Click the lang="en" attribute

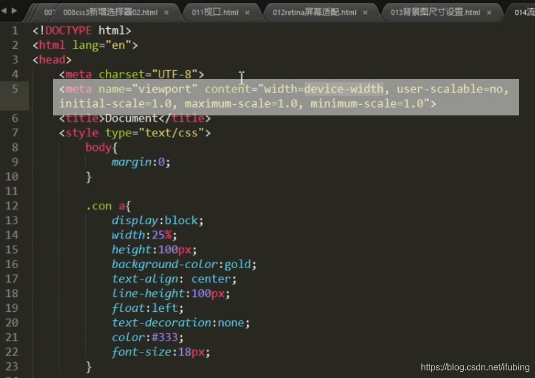point(102,45)
